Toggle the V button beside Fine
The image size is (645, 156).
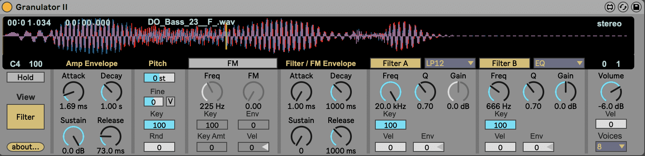(171, 101)
